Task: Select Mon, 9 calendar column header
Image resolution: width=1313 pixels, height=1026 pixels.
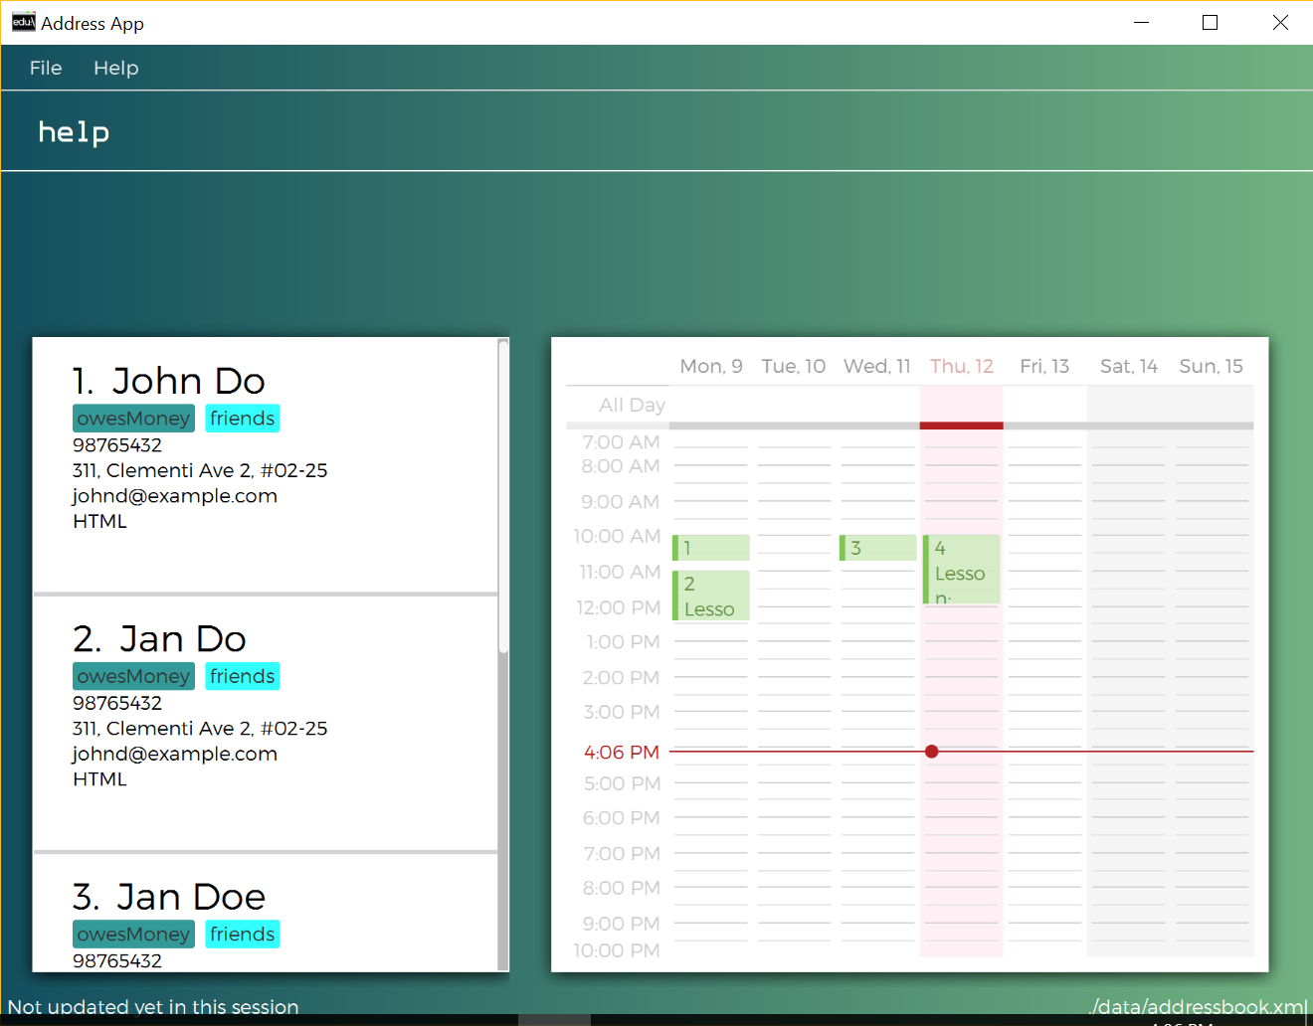Action: point(711,366)
